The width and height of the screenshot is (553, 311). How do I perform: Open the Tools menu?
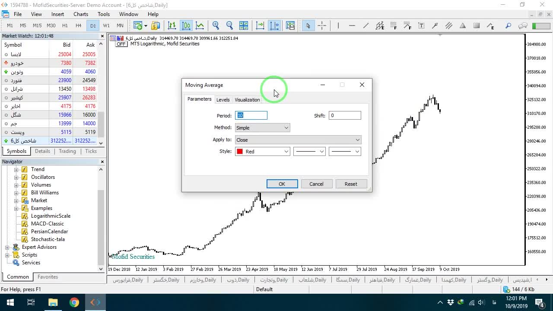pyautogui.click(x=104, y=14)
